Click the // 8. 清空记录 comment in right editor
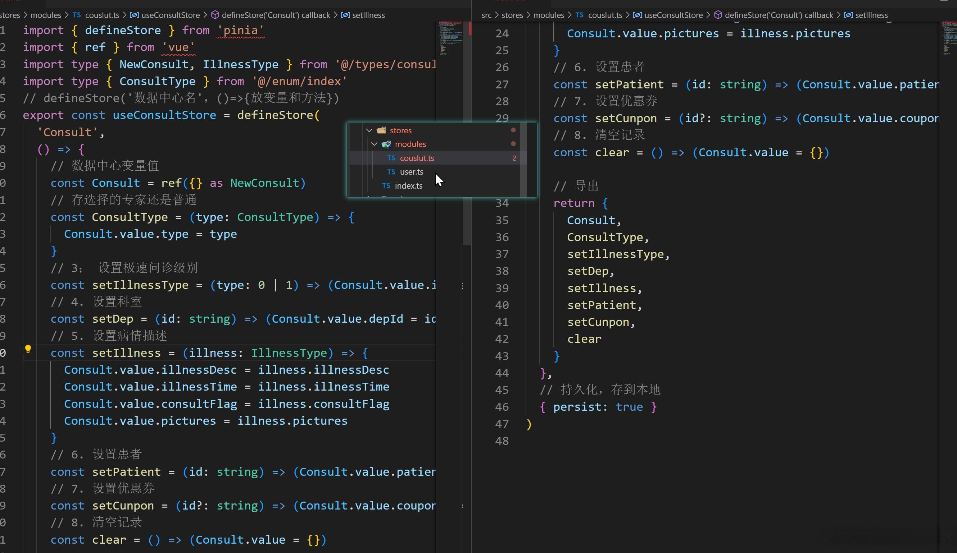 (x=599, y=135)
